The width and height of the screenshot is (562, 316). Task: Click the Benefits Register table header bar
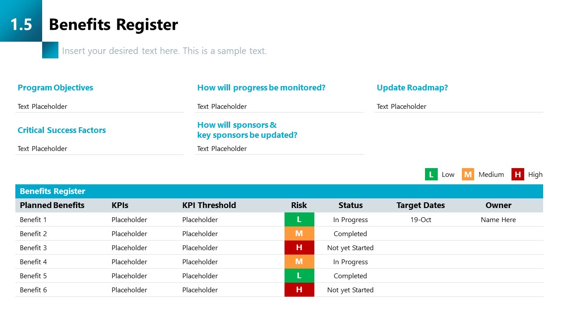pos(279,191)
